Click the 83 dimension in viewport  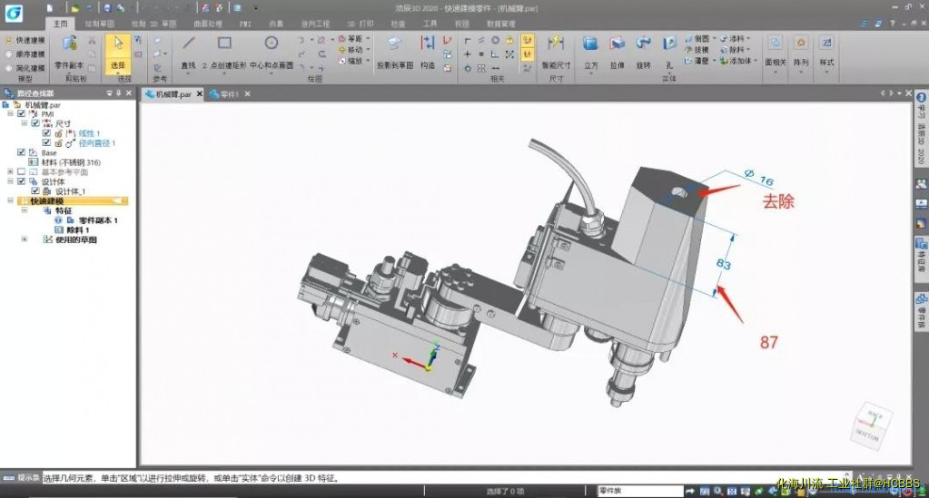tap(724, 263)
